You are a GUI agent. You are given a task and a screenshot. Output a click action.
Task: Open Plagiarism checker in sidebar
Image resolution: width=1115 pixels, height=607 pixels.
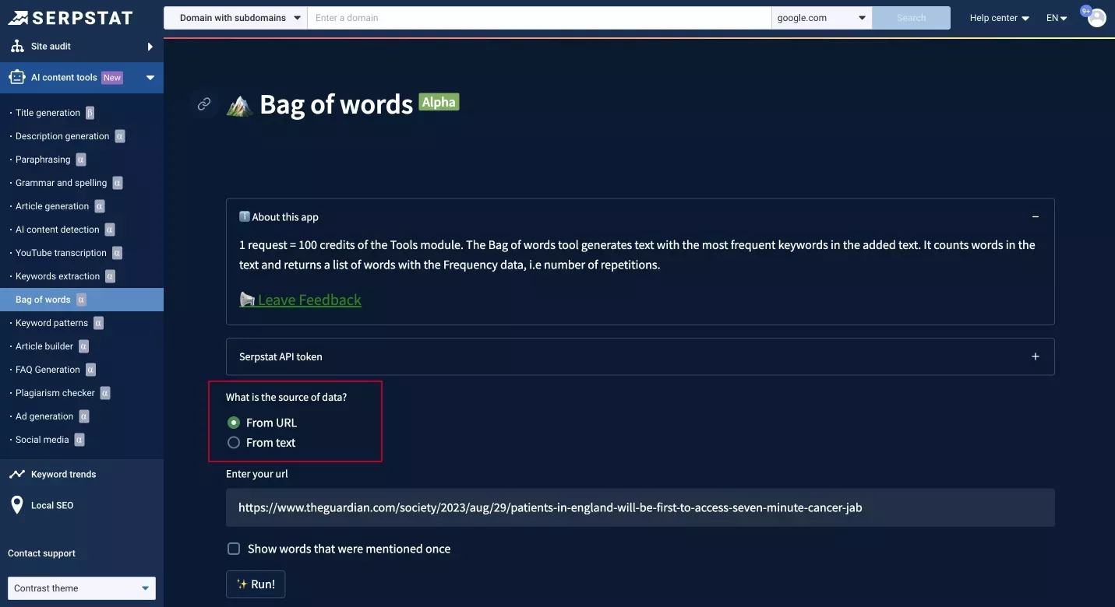coord(55,393)
